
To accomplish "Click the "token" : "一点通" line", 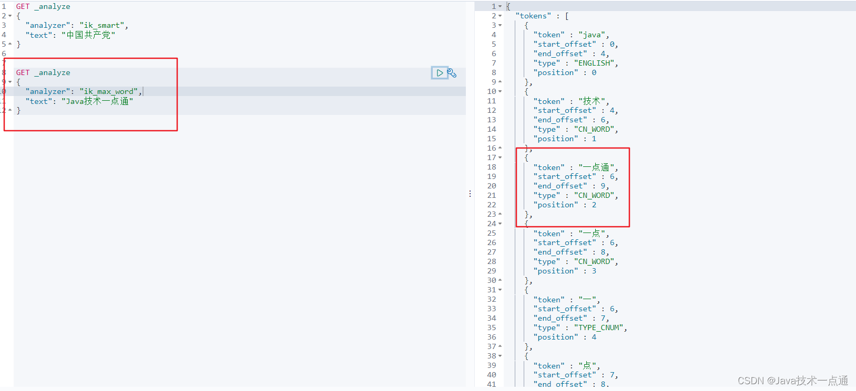I will click(x=576, y=167).
